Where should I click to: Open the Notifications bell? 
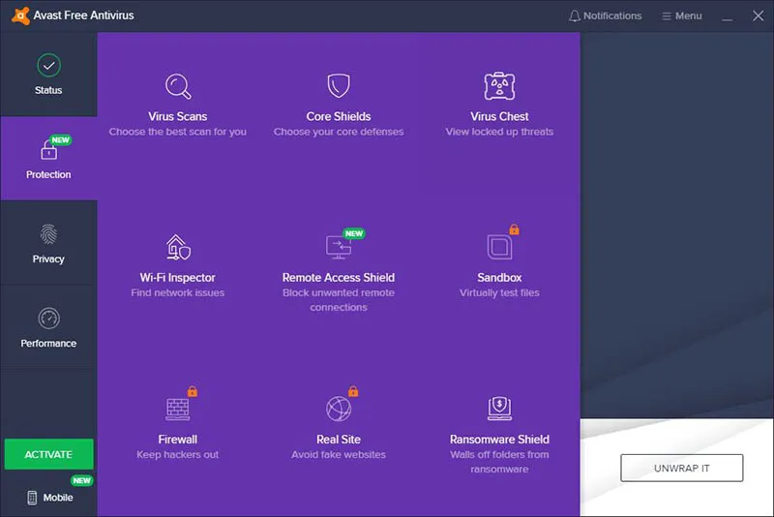click(x=605, y=15)
